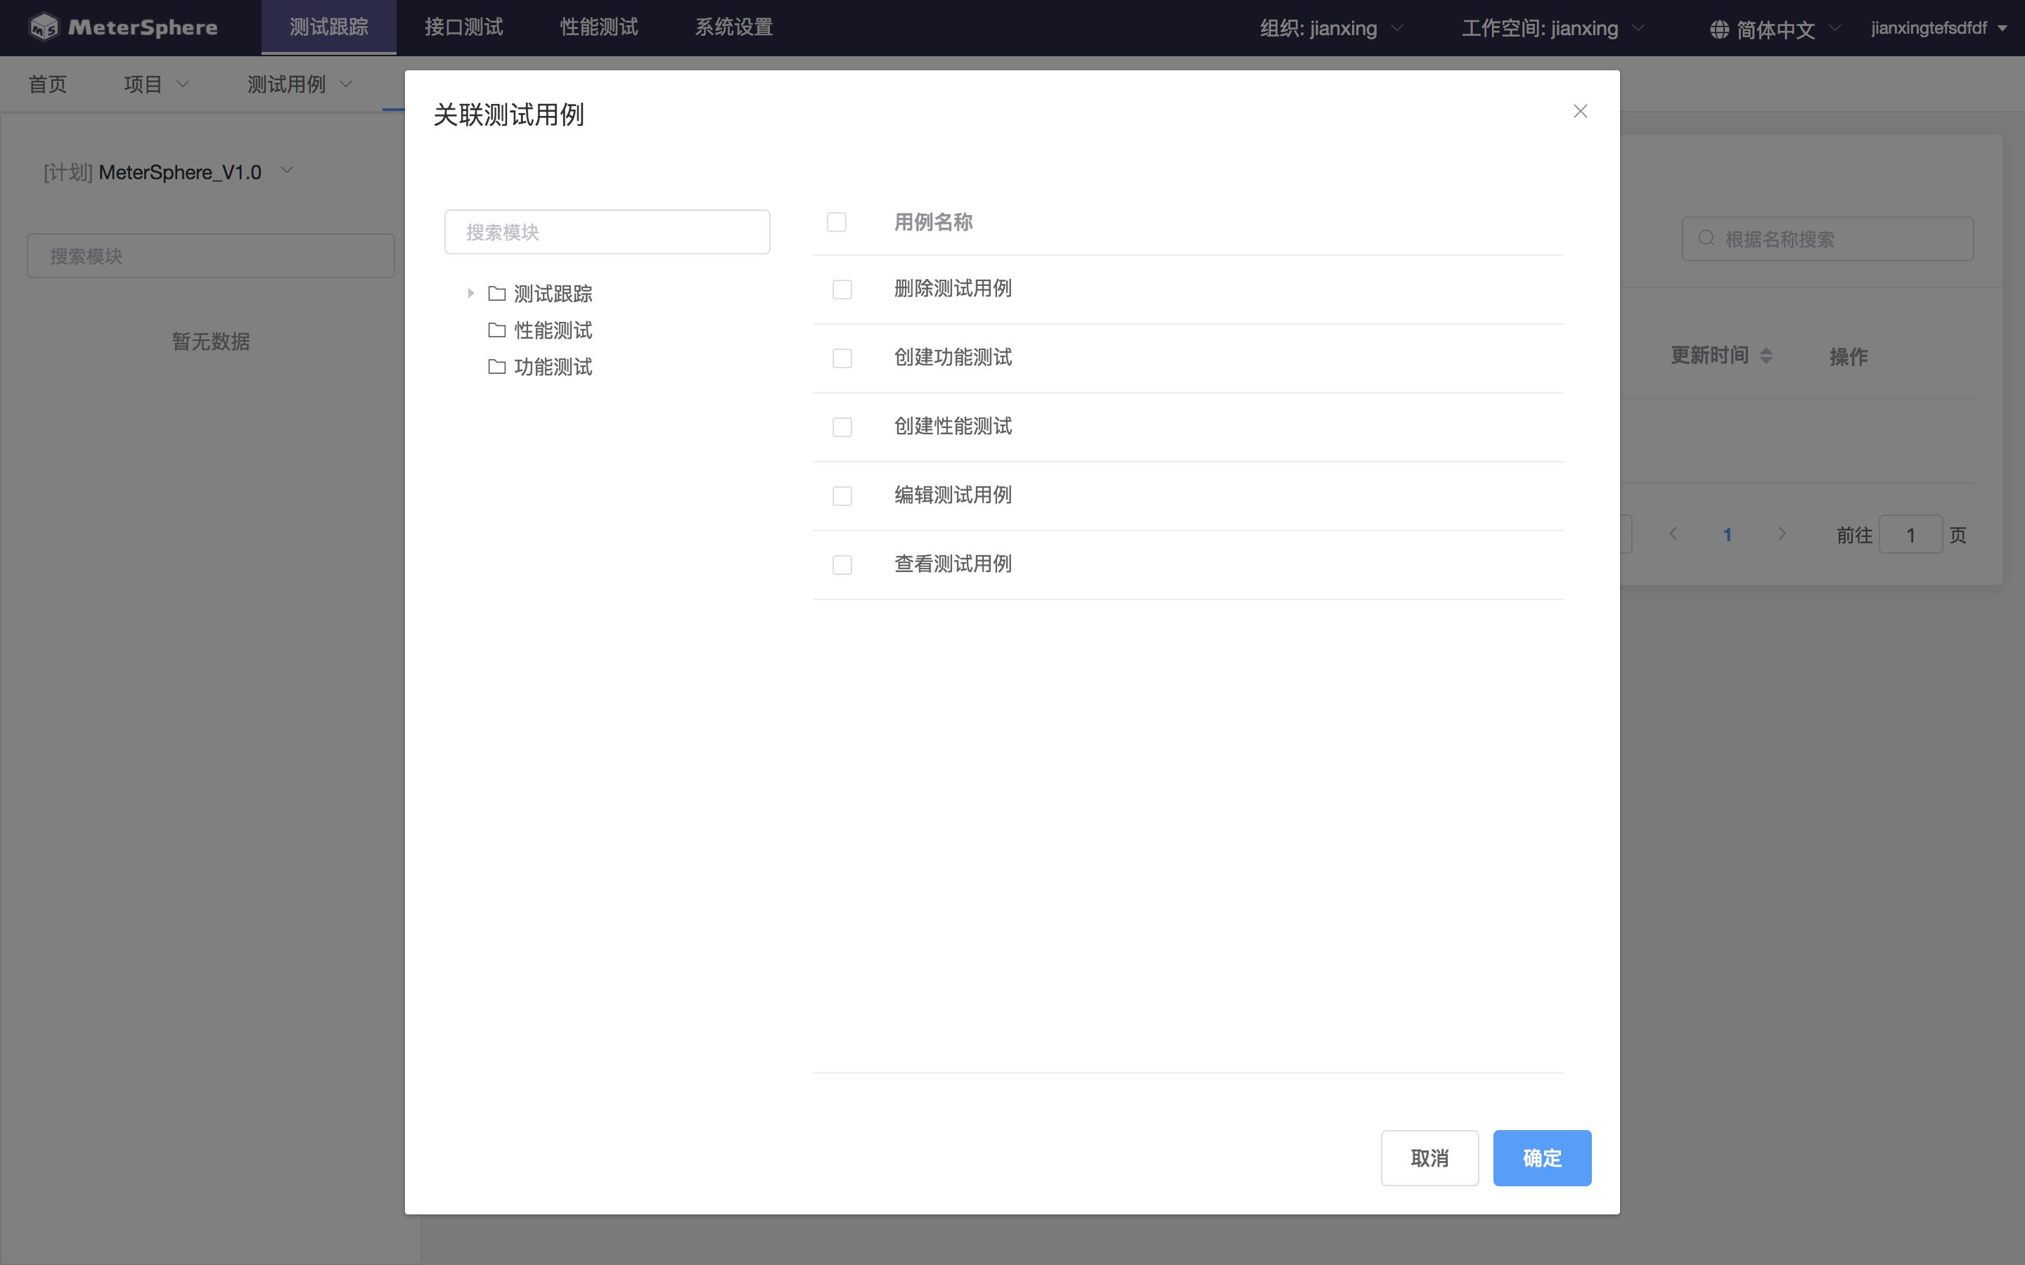Screen dimensions: 2025x1265
Task: Click the 用例名称 column header
Action: point(933,221)
